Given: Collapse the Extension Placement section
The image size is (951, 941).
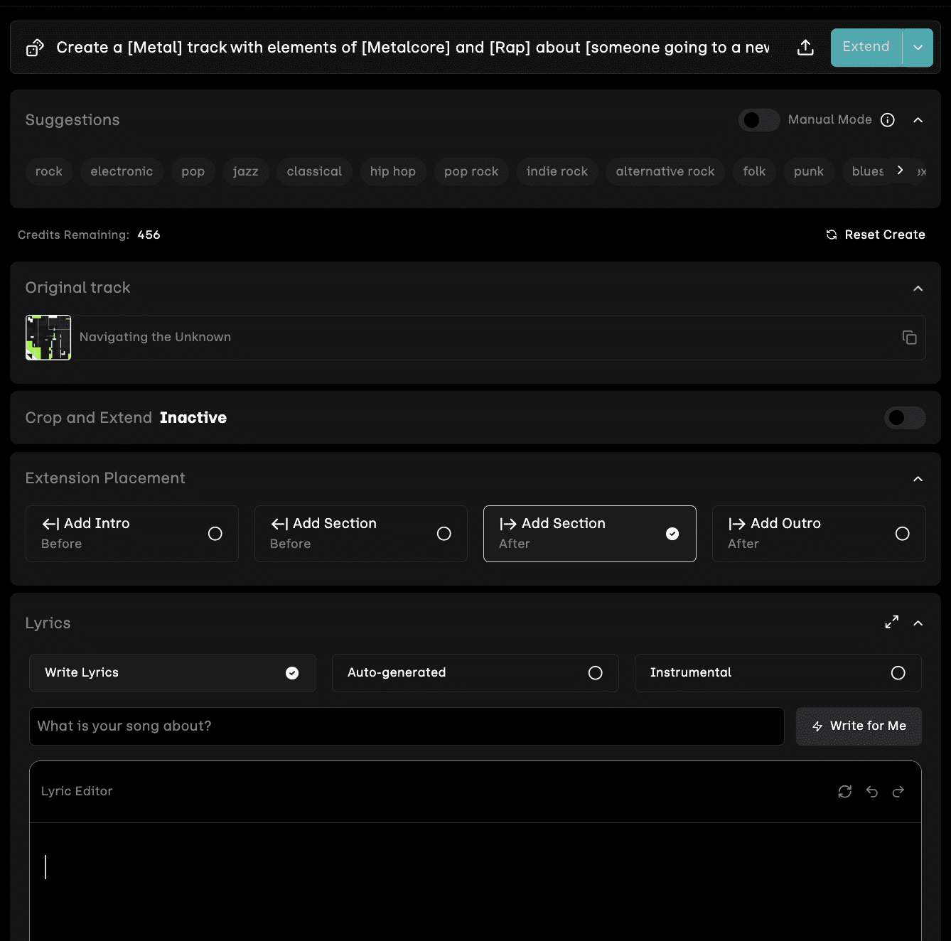Looking at the screenshot, I should click(x=918, y=479).
